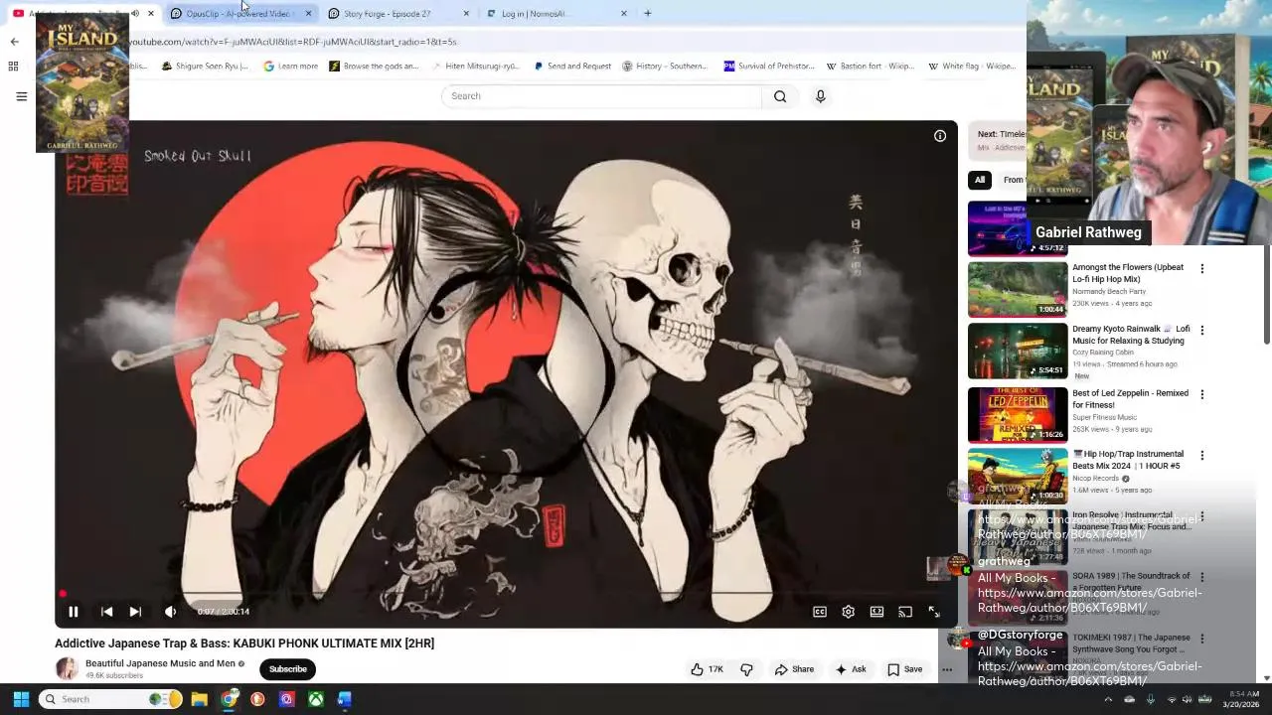The width and height of the screenshot is (1272, 715).
Task: Select the All filter chip
Action: (x=980, y=180)
